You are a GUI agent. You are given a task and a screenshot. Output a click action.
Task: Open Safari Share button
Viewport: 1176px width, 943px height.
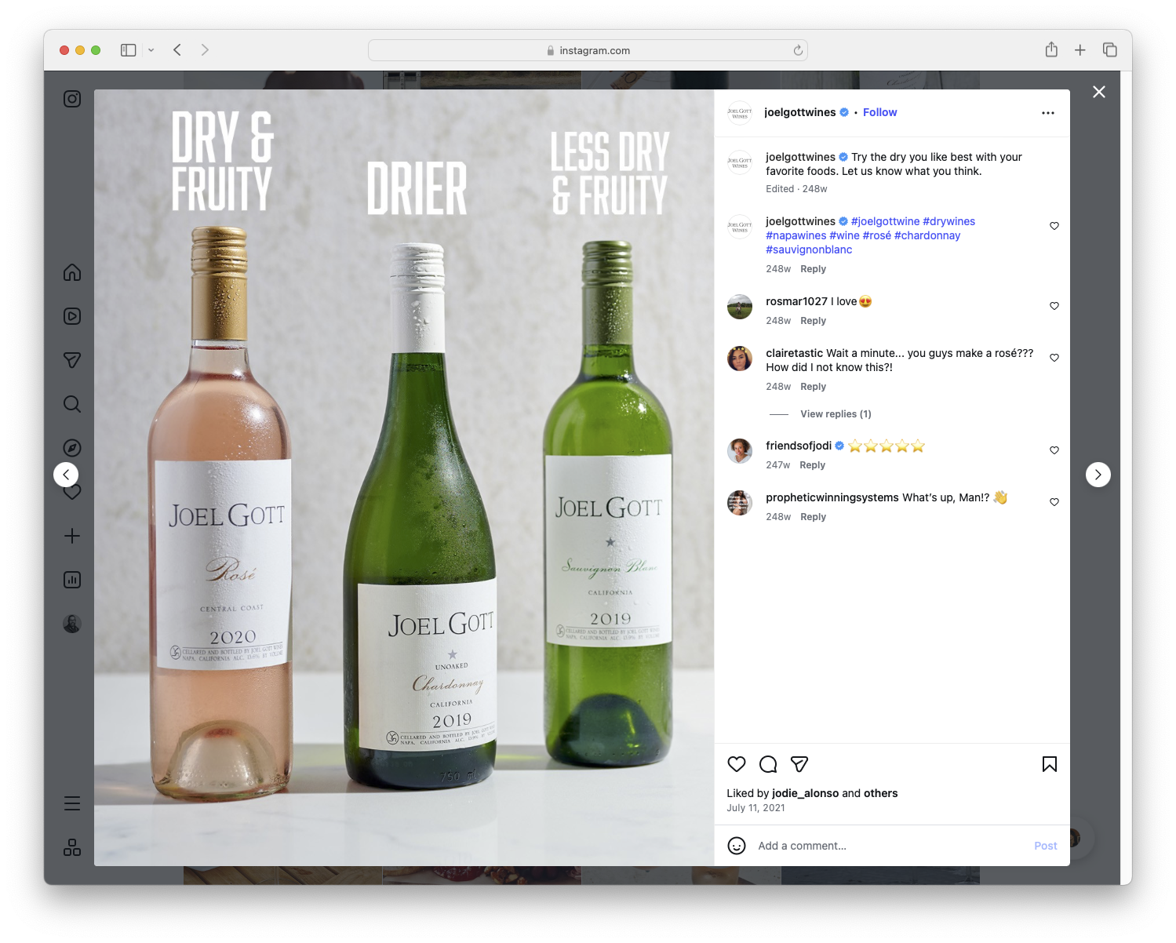coord(1051,50)
